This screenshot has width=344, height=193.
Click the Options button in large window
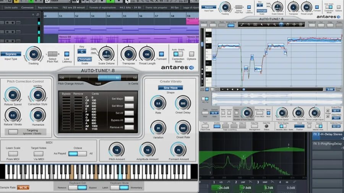point(191,54)
